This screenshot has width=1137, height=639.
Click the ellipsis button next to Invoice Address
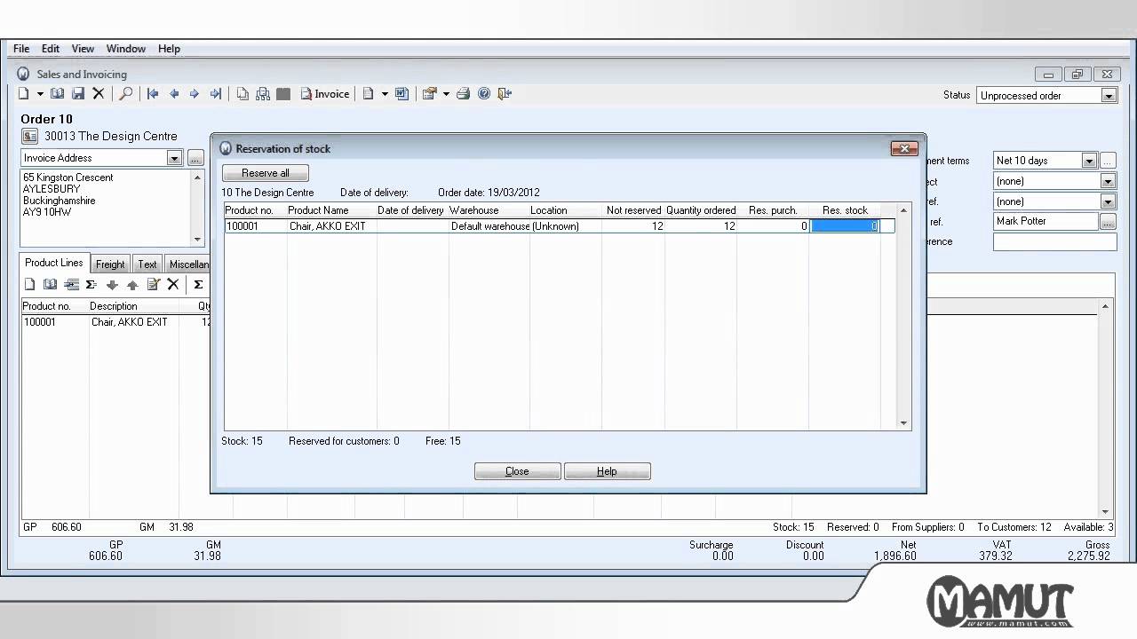pos(195,158)
